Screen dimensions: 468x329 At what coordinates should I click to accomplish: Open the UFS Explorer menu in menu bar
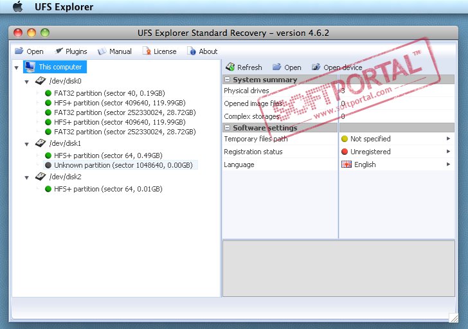[64, 7]
